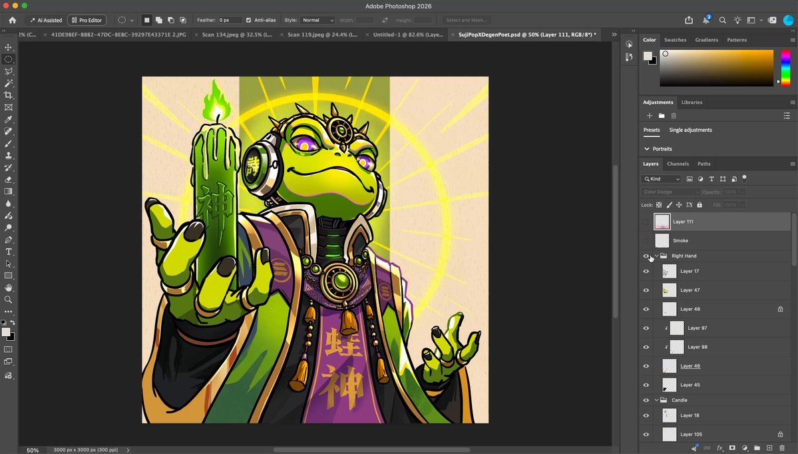Screen dimensions: 798x454
Task: Show the Smoke layer
Action: click(646, 241)
